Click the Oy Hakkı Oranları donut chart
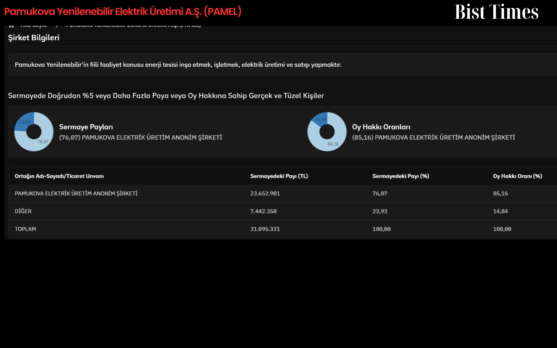557x348 pixels. (327, 132)
